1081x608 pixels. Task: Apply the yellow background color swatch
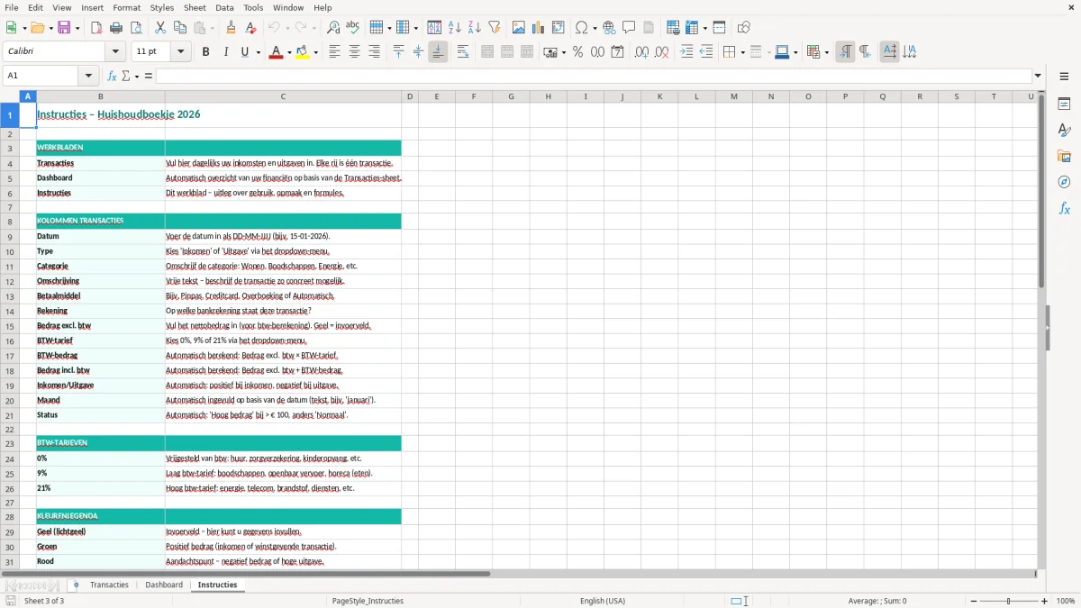pyautogui.click(x=303, y=52)
